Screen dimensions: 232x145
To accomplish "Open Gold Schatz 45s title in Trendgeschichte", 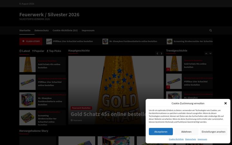I will coord(195,65).
